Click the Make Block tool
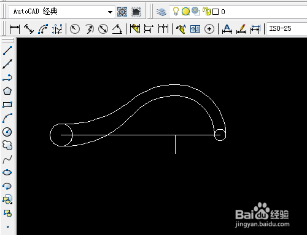307x235 pixels. (7, 213)
